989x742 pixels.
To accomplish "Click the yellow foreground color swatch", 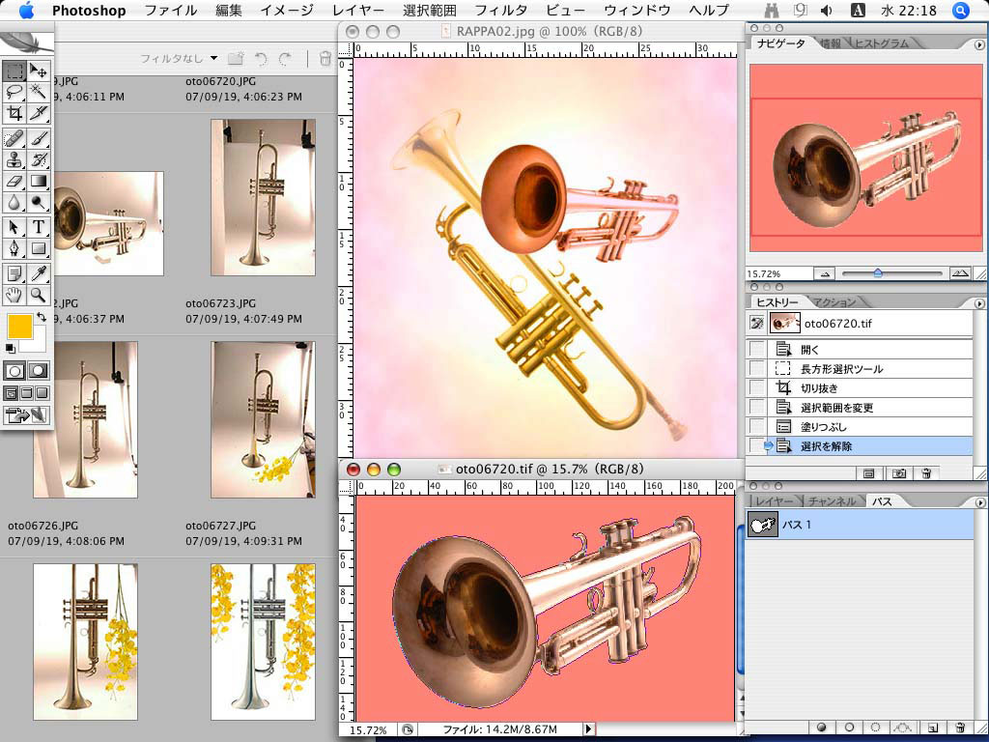I will pos(19,327).
